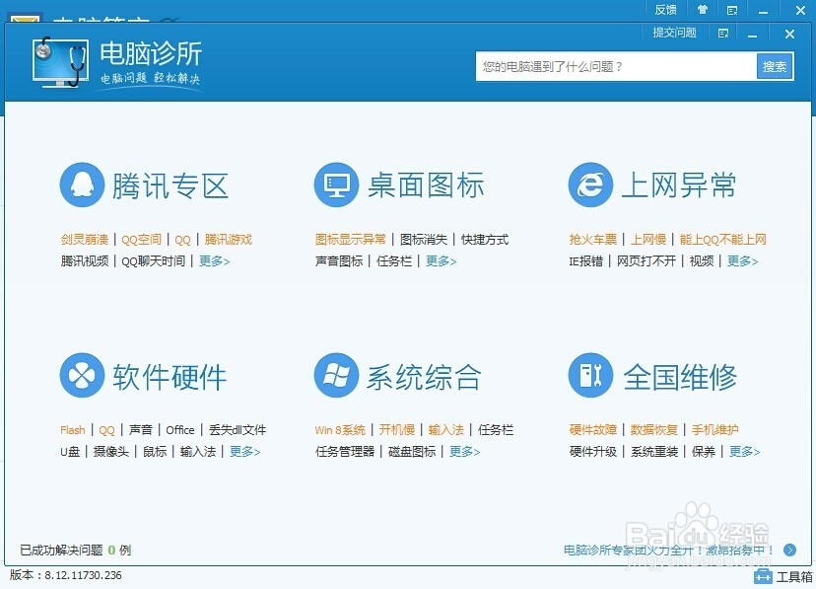
Task: Open the 网页打不开 link
Action: (646, 260)
